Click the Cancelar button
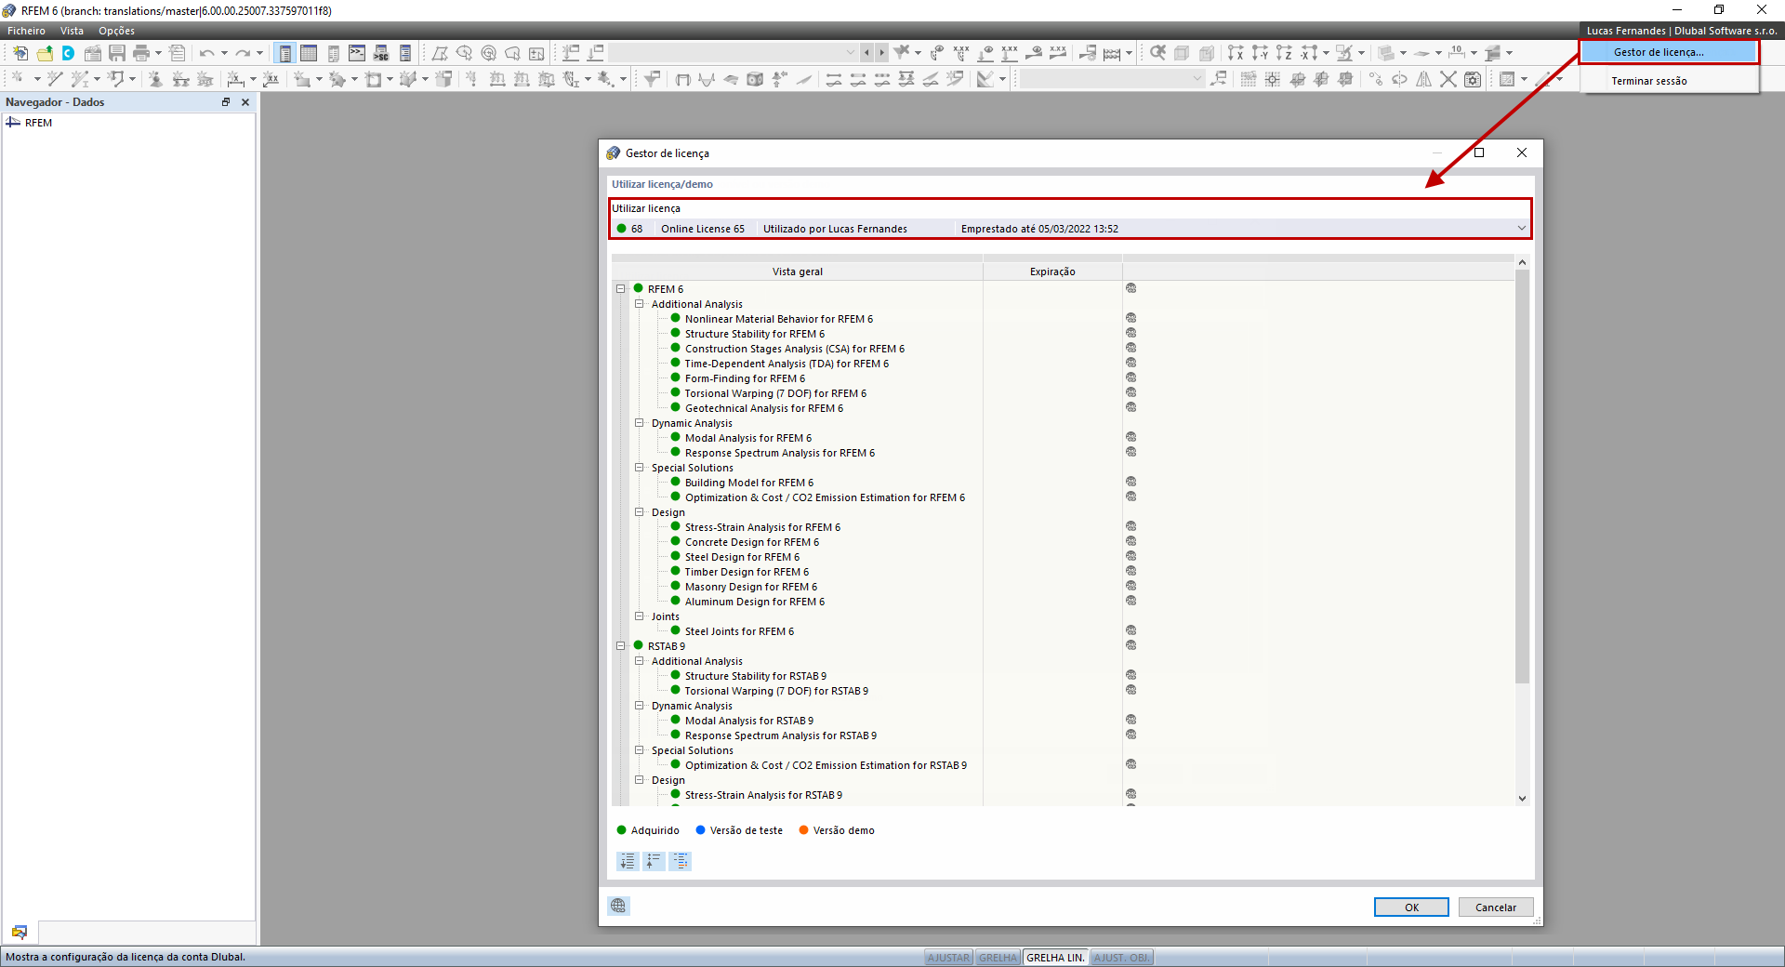 coord(1495,907)
